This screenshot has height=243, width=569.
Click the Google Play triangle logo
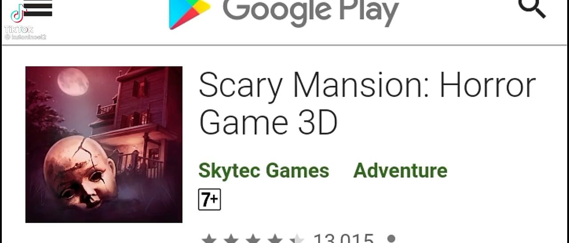tap(189, 14)
